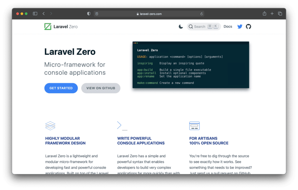This screenshot has height=190, width=298.
Task: Show the tab overview icon
Action: (280, 14)
